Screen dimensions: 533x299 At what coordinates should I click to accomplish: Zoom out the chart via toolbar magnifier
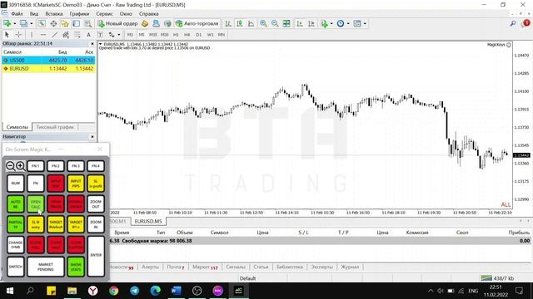(275, 23)
